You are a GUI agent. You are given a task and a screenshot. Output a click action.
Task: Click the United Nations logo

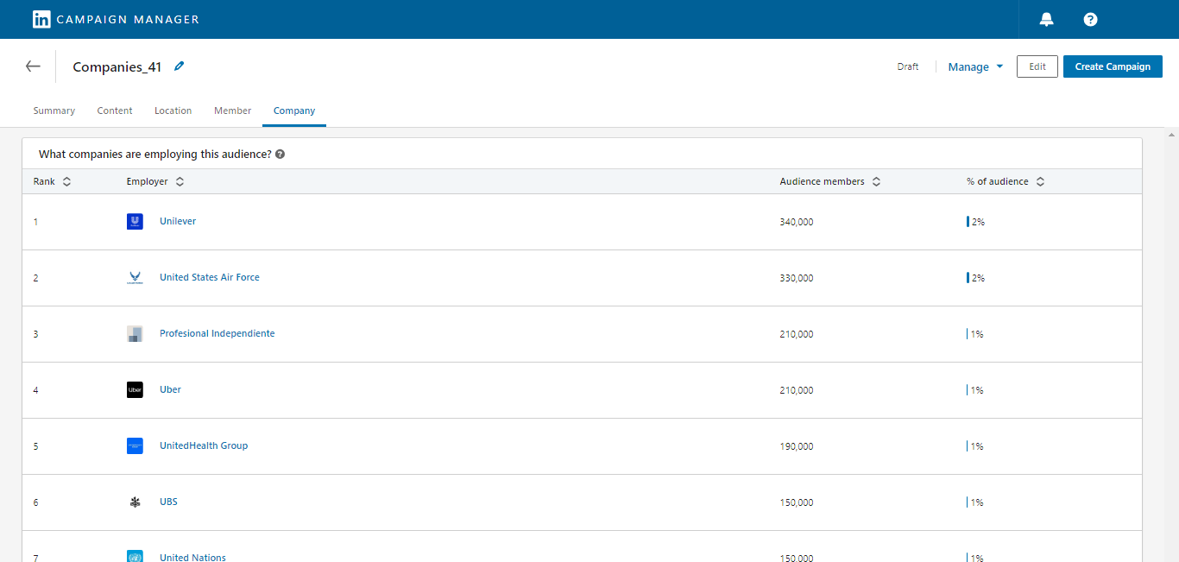(x=135, y=557)
